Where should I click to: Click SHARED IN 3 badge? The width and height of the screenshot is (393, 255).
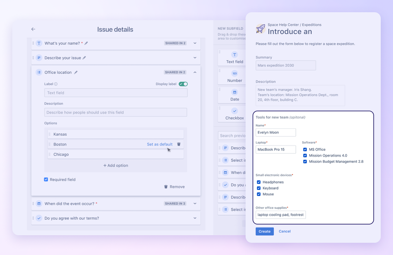(x=175, y=204)
